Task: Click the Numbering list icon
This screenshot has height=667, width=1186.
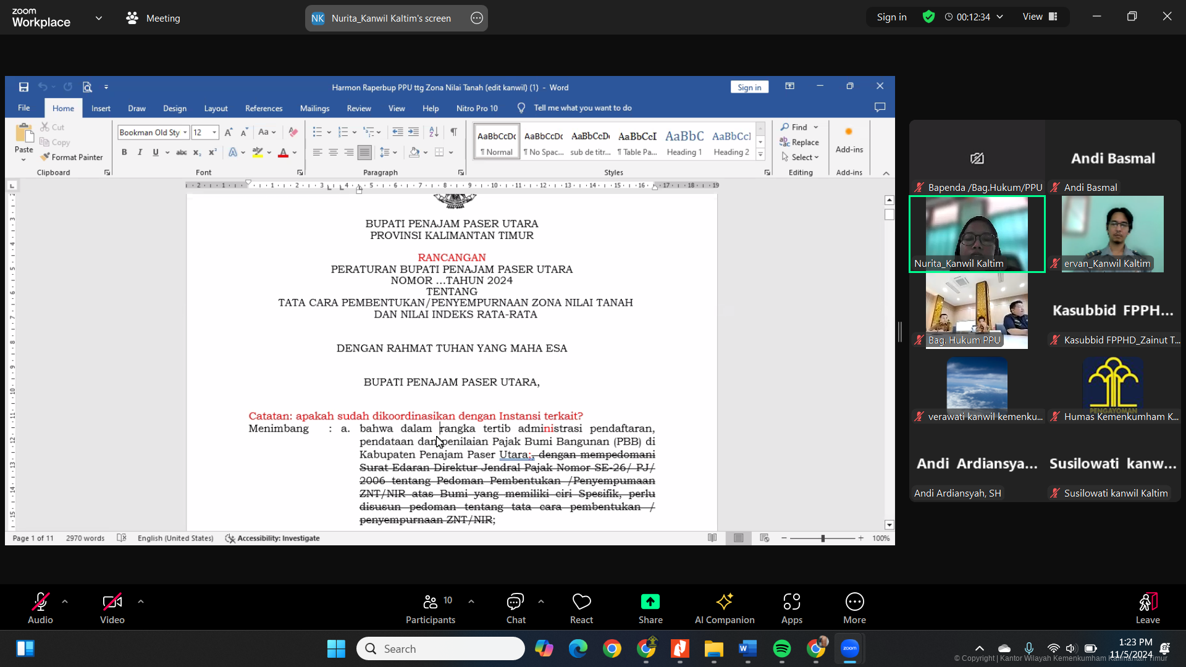Action: (343, 132)
